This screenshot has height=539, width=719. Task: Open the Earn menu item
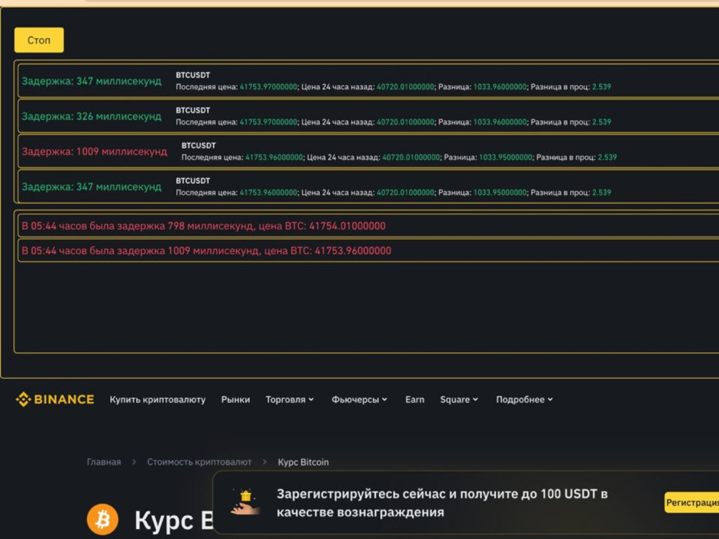[x=415, y=400]
